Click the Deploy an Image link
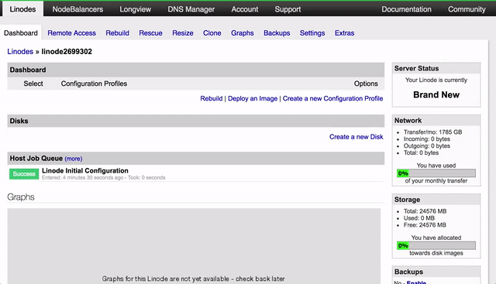Viewport: 496px width, 284px height. pyautogui.click(x=253, y=98)
